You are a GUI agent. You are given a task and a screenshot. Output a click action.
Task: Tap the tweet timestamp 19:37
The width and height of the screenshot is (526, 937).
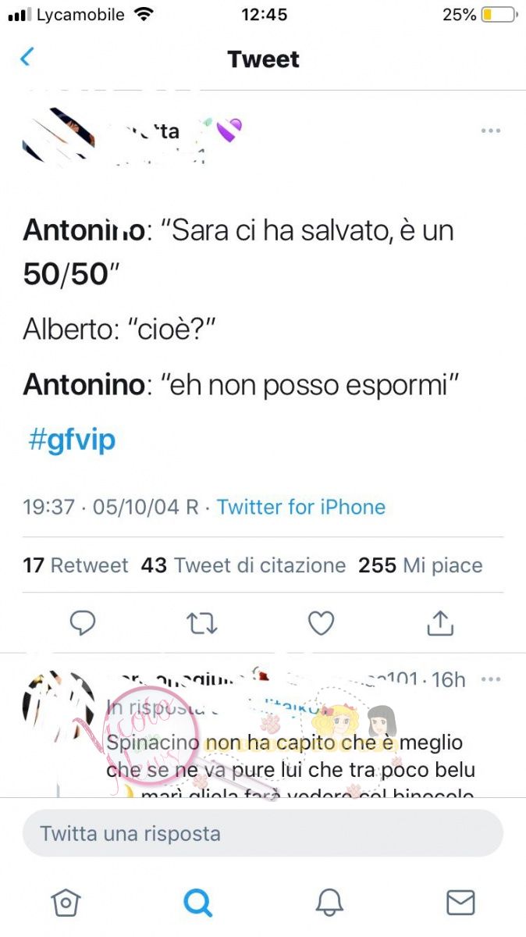coord(48,507)
